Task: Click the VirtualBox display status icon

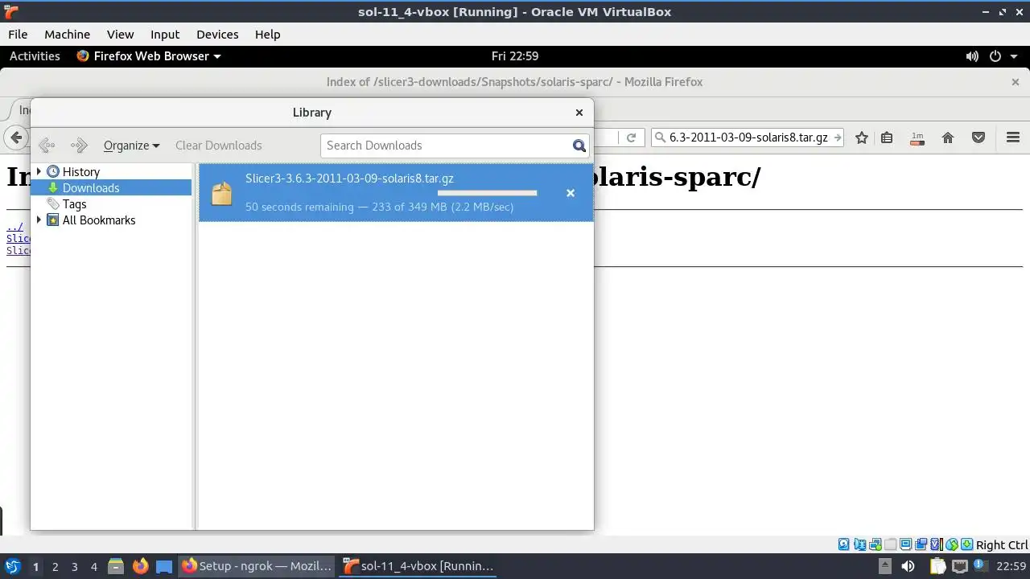Action: point(905,544)
